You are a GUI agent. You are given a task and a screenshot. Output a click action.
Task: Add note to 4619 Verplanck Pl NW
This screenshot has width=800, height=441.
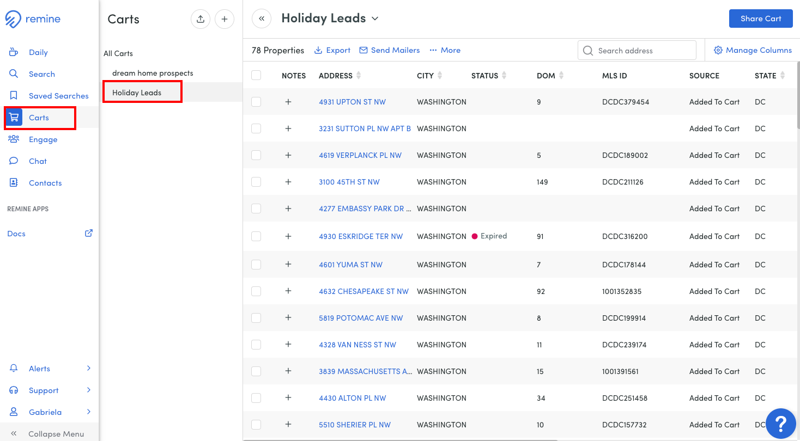pyautogui.click(x=288, y=155)
